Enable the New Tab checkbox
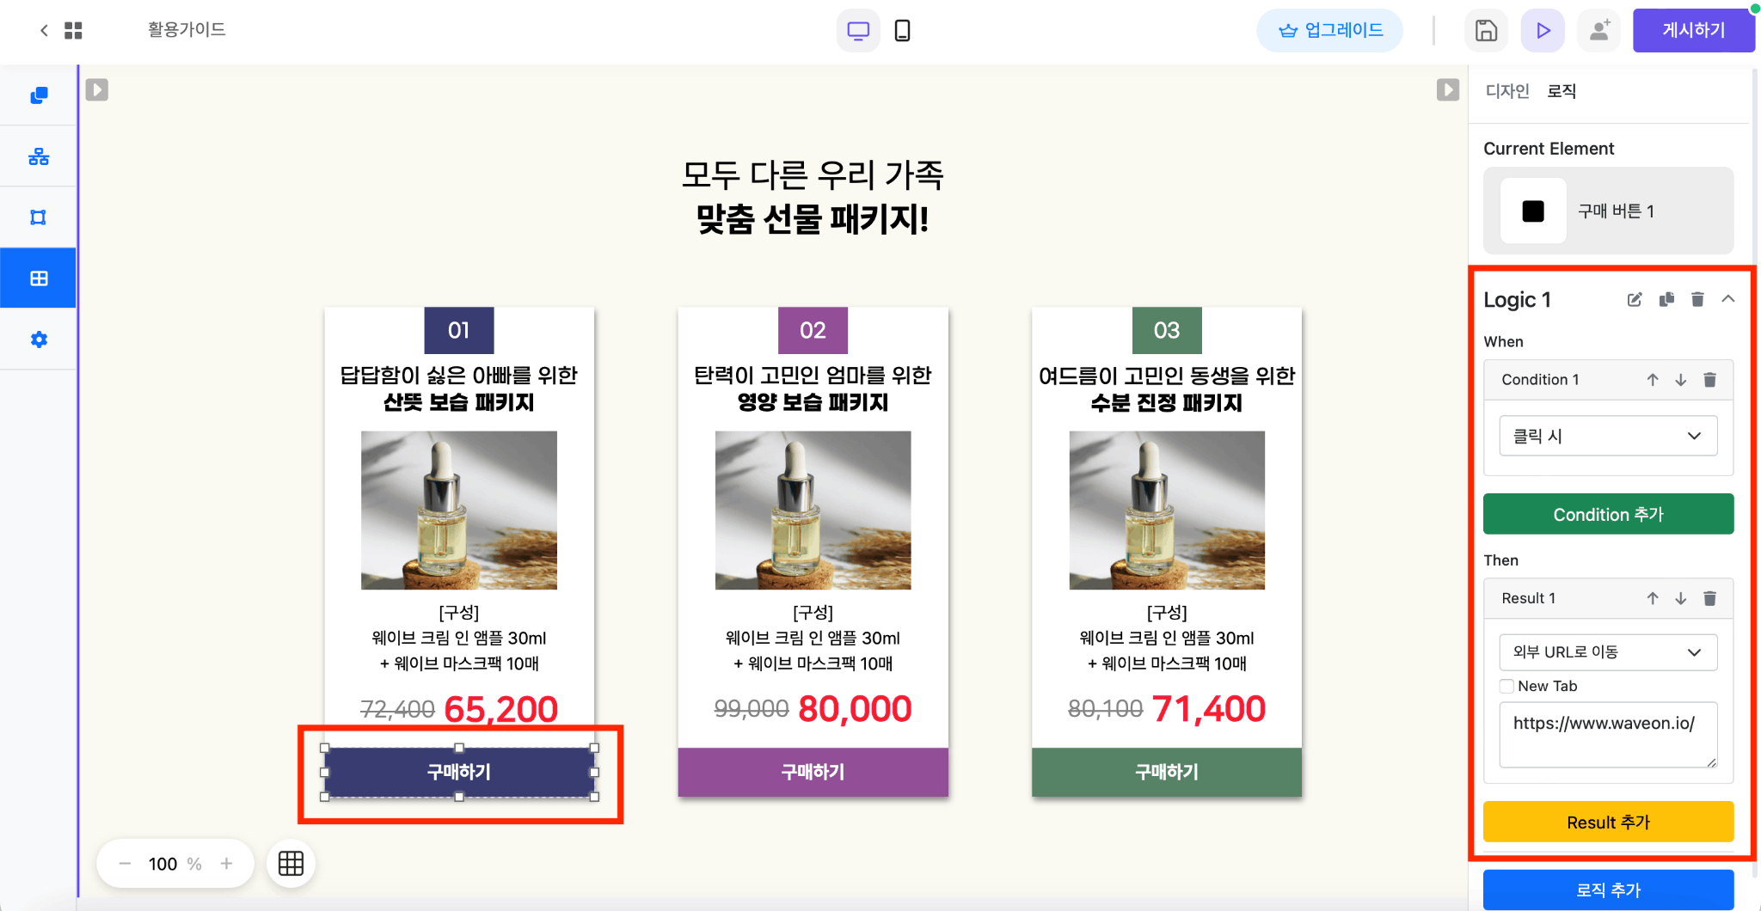 pyautogui.click(x=1506, y=686)
